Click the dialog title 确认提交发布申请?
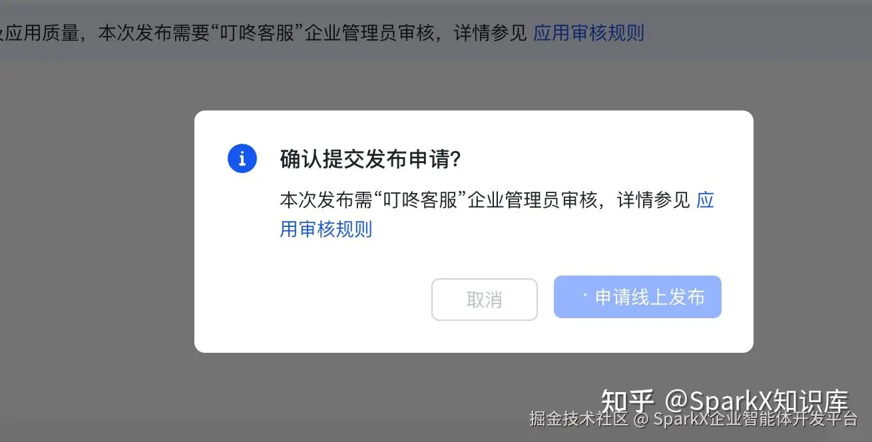872x442 pixels. (371, 160)
